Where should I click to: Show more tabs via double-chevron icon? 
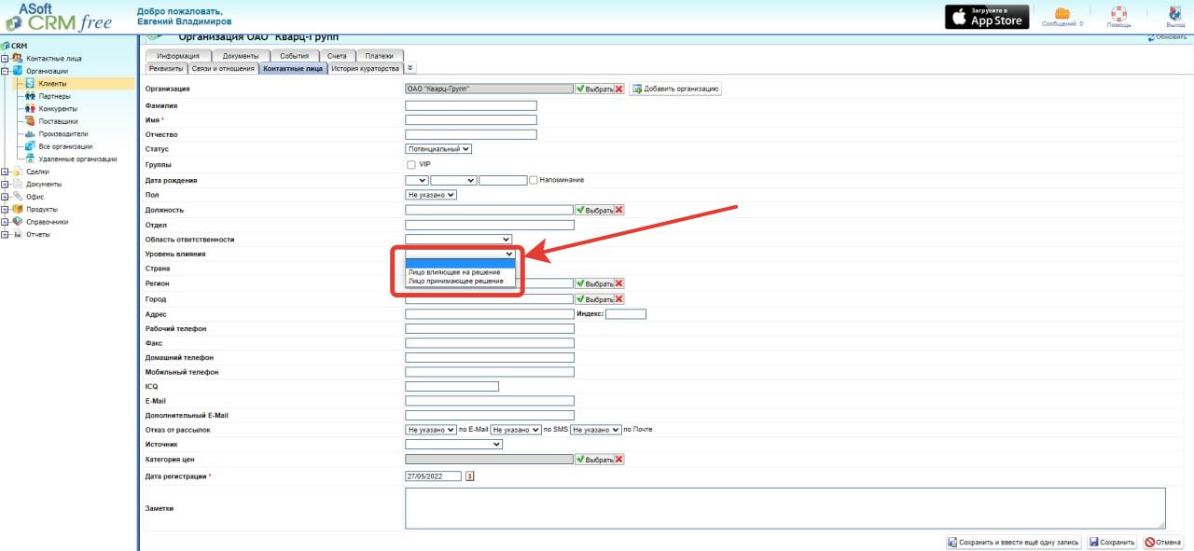click(410, 68)
